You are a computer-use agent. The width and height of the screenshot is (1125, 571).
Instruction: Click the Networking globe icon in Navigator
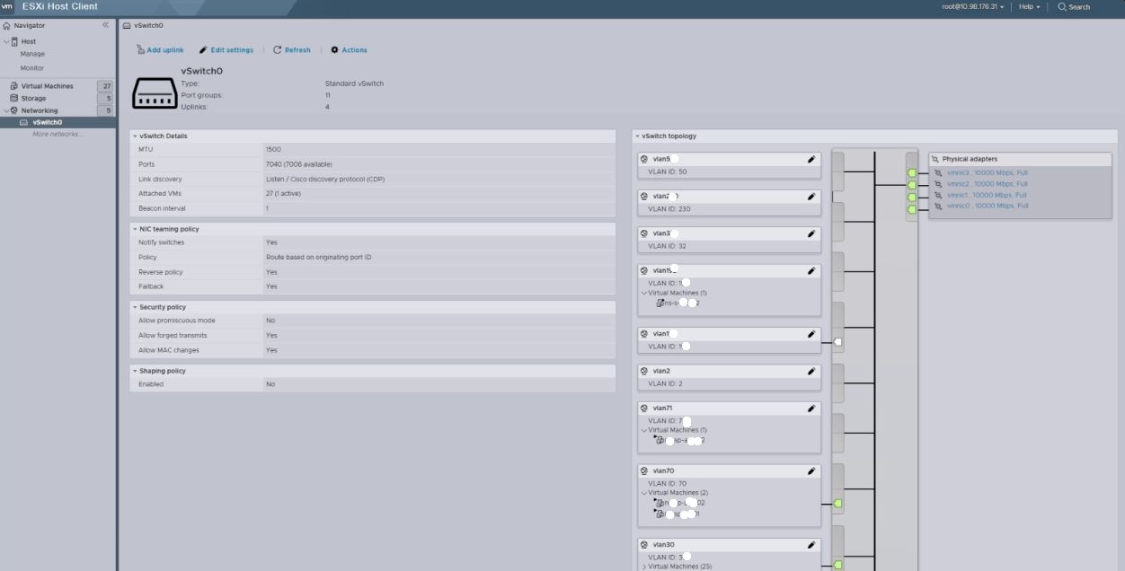click(x=14, y=110)
